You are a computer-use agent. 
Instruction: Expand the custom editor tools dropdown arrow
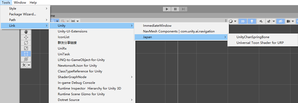pyautogui.click(x=29, y=65)
